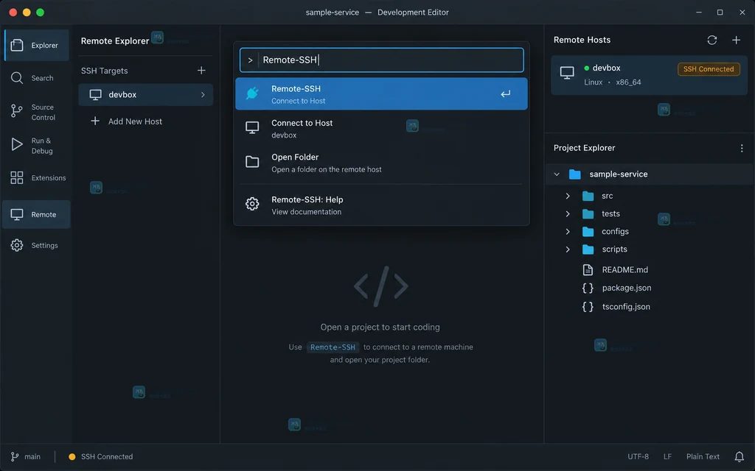Click the macOS yellow minimize button
Image resolution: width=755 pixels, height=471 pixels.
tap(27, 13)
